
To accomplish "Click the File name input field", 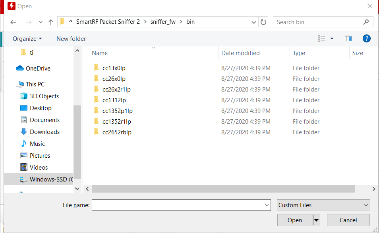I will click(x=181, y=205).
